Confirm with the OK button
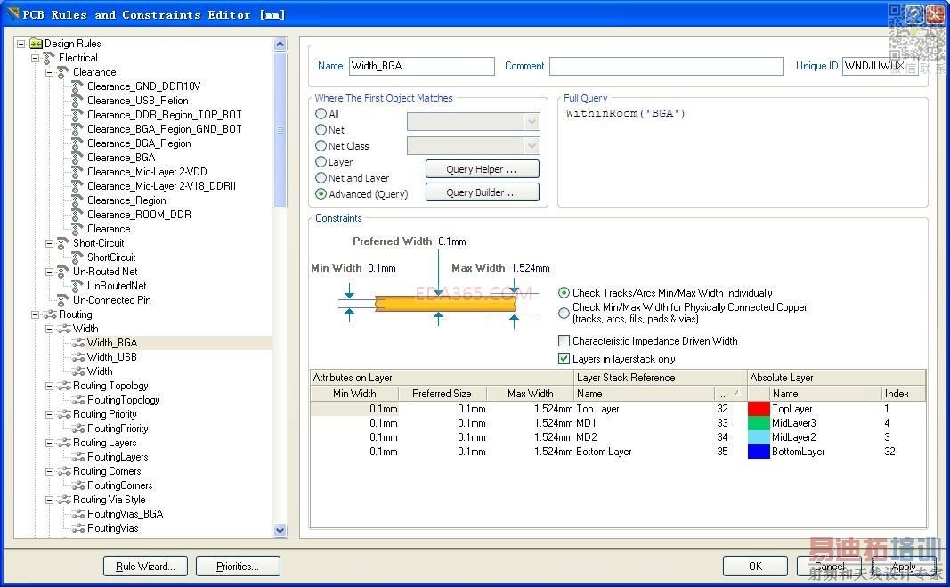 [x=756, y=567]
